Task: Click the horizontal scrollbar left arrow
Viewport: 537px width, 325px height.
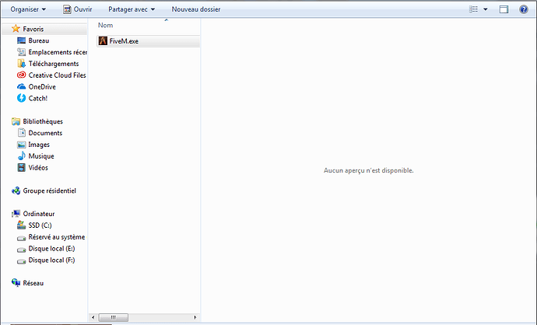Action: [x=93, y=317]
